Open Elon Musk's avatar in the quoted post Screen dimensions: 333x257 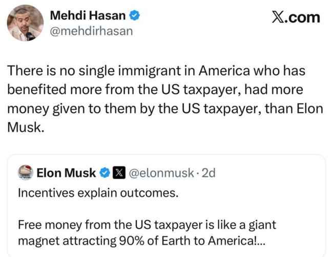click(x=26, y=173)
